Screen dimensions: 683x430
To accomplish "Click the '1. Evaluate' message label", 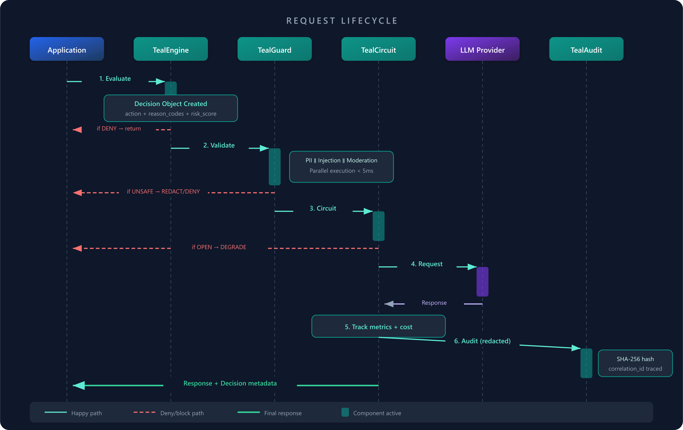I will [115, 79].
